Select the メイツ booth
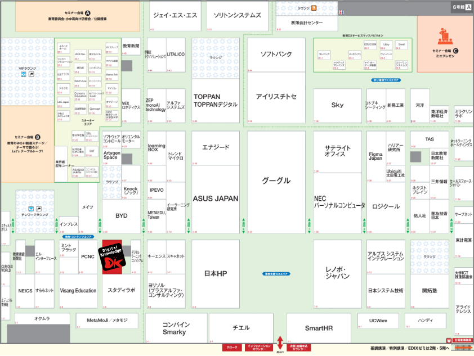The width and height of the screenshot is (474, 356). tap(88, 208)
